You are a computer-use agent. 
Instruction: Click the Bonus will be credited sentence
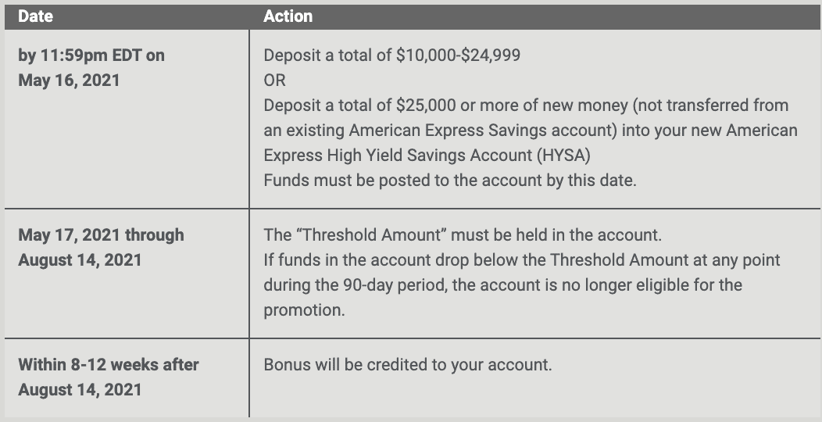(407, 364)
